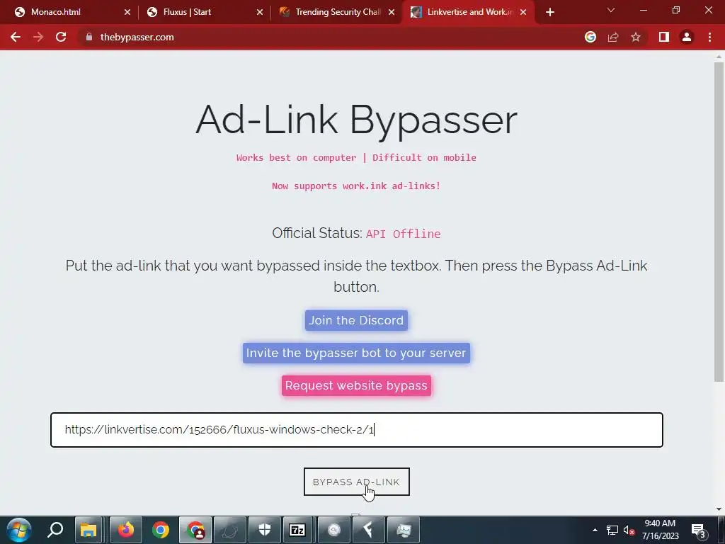Open the monitor app in taskbar
Screen dimensions: 725x544
click(403, 530)
